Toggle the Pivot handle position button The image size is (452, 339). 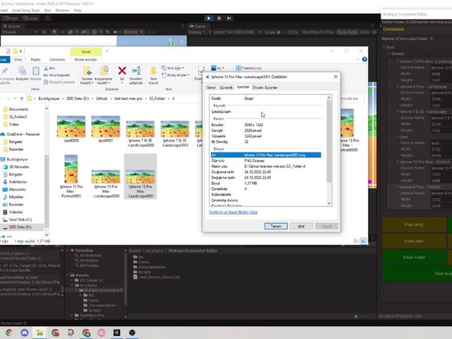(x=10, y=19)
